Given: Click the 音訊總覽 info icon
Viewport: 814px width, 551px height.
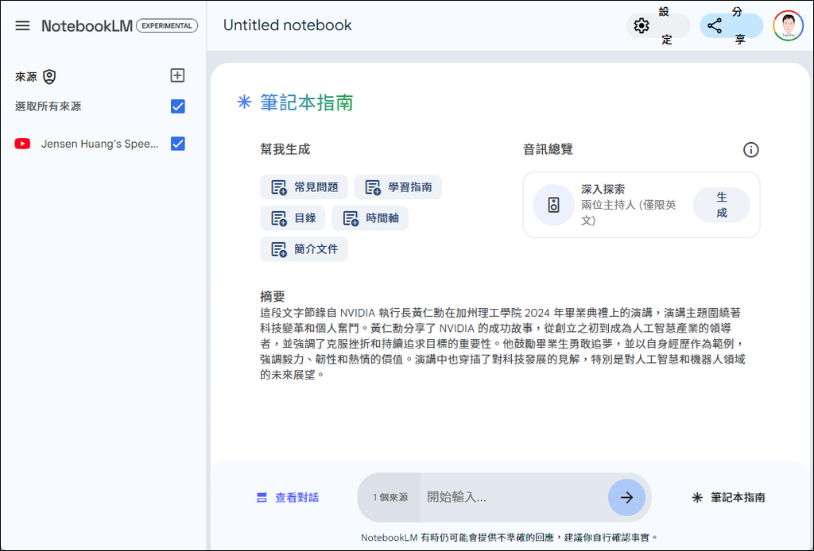Looking at the screenshot, I should pyautogui.click(x=750, y=150).
